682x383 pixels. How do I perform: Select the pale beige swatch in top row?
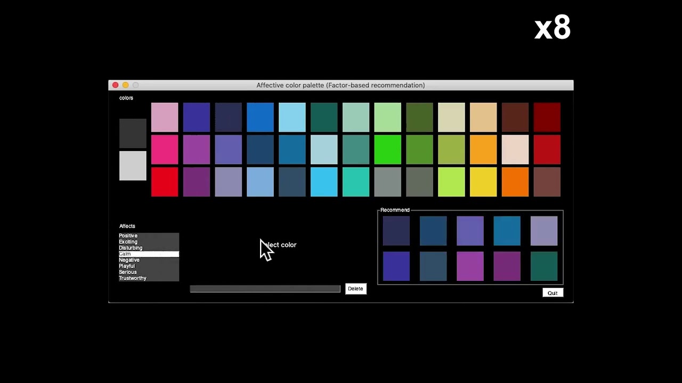[451, 118]
